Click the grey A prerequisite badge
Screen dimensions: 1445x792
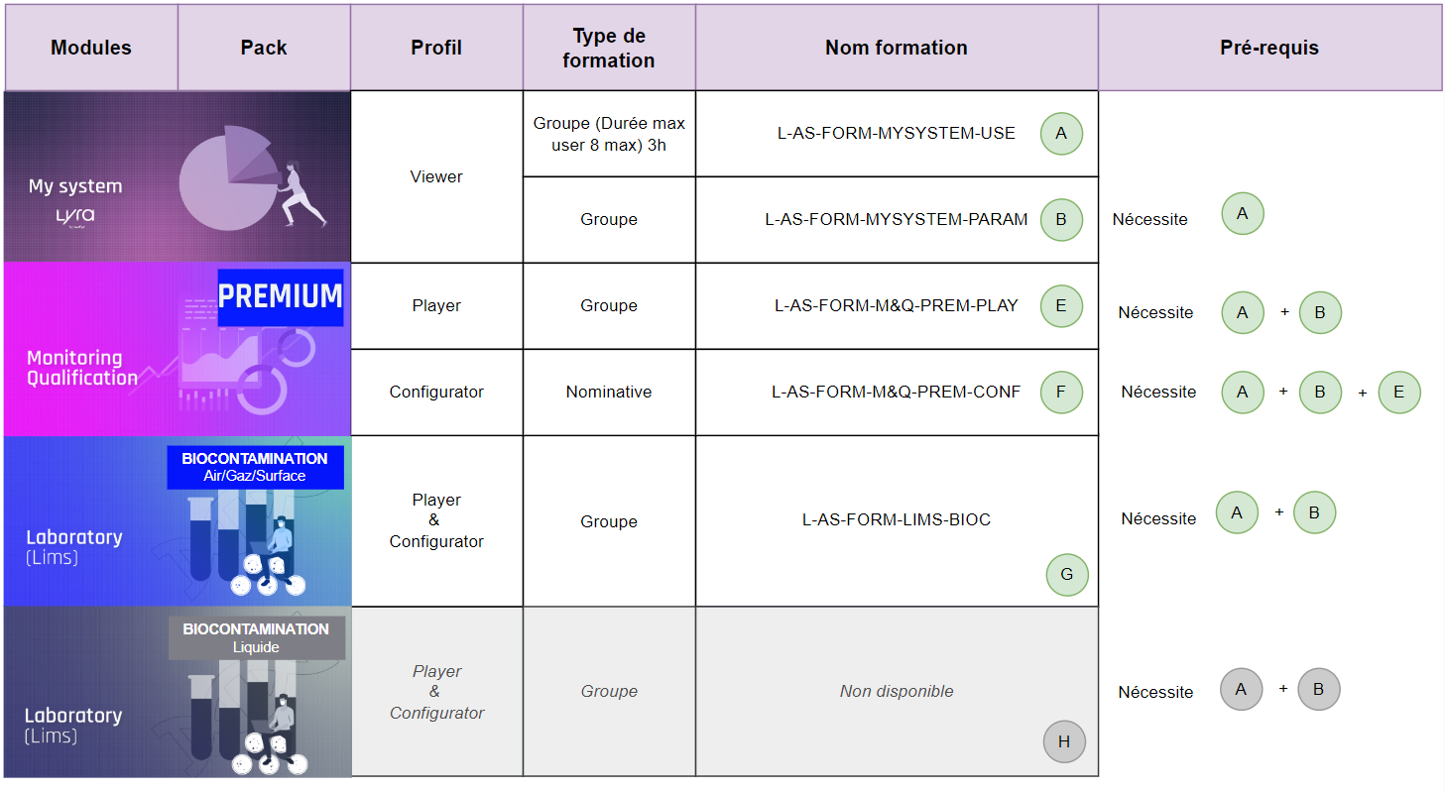1242,690
